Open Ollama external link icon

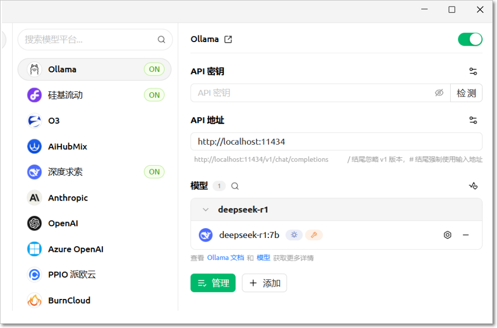[228, 39]
